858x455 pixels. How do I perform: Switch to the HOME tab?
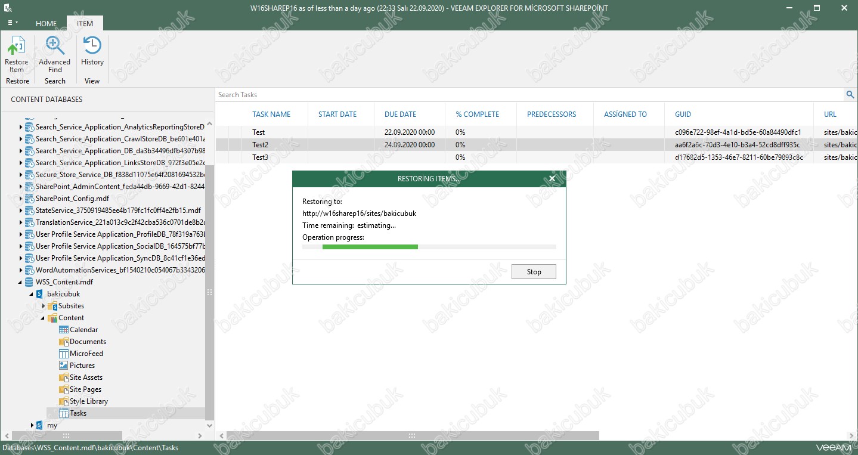(x=46, y=24)
